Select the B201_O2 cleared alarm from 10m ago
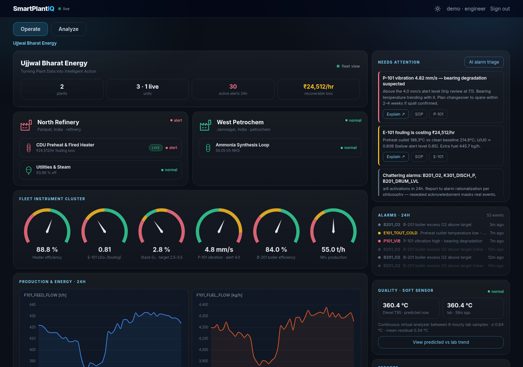 click(441, 249)
